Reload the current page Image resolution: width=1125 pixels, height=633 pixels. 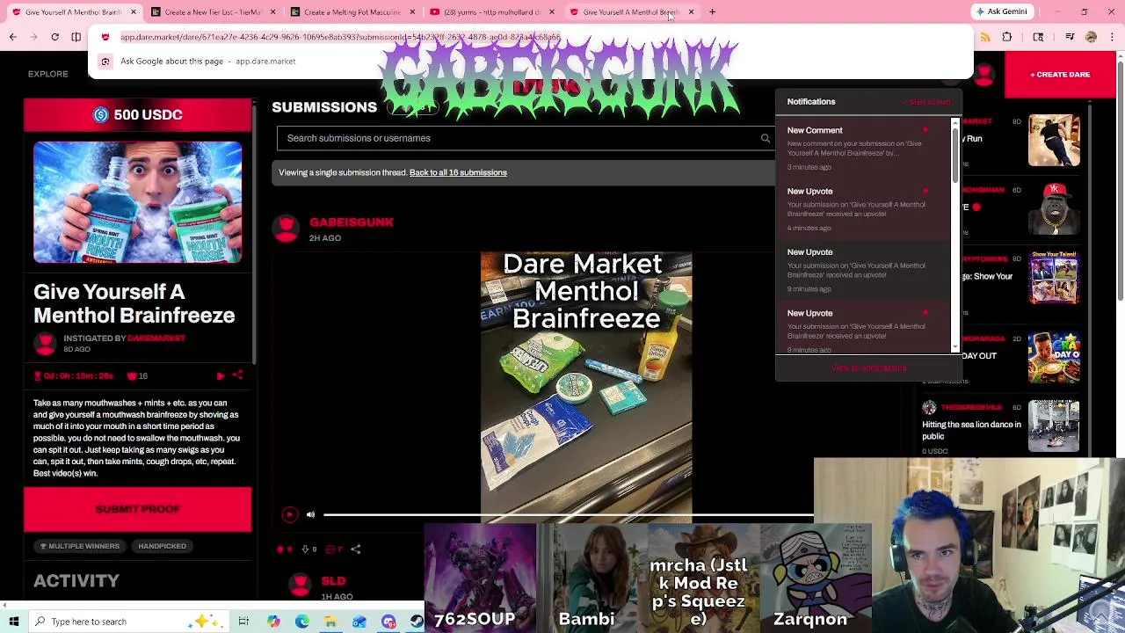click(54, 37)
